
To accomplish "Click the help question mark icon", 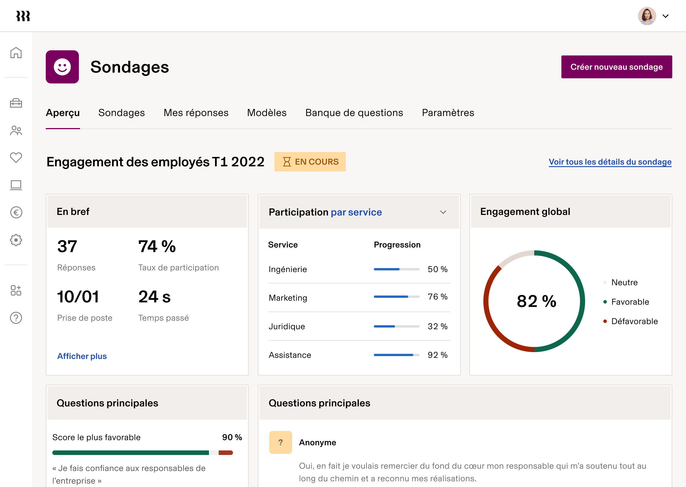I will click(16, 318).
